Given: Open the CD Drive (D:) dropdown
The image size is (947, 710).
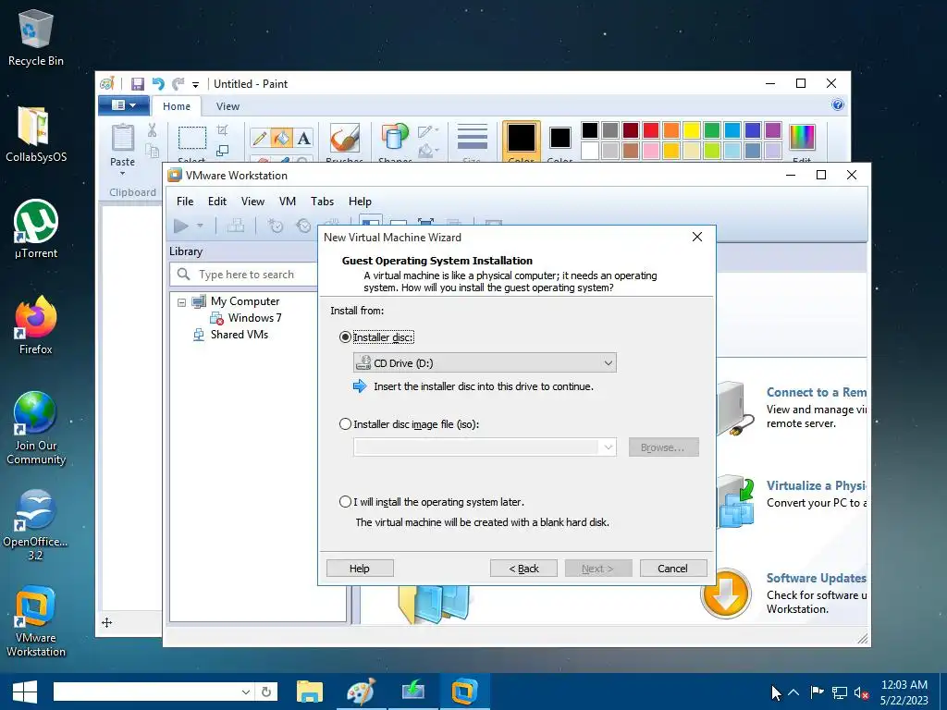Looking at the screenshot, I should point(485,362).
